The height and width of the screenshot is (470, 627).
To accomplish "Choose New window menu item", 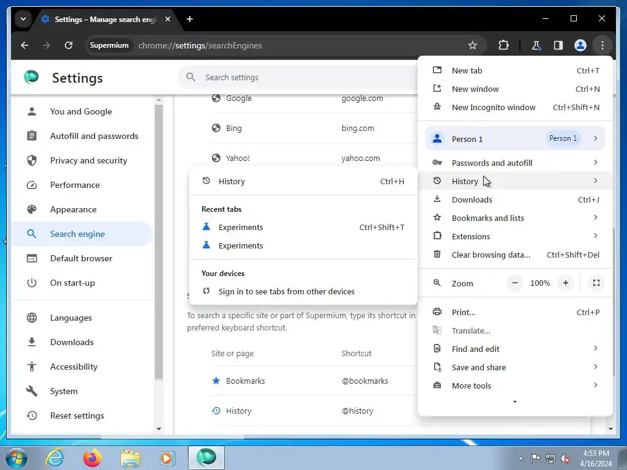I will click(x=515, y=89).
